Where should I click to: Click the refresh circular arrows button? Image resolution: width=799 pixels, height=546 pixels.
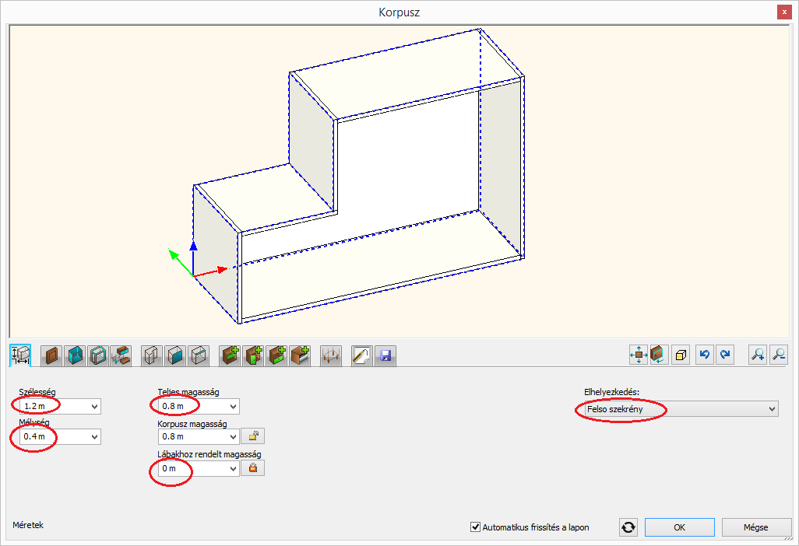pyautogui.click(x=628, y=527)
